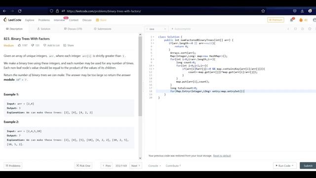The height and width of the screenshot is (178, 316).
Task: Open the Java language dropdown
Action: 157,29
